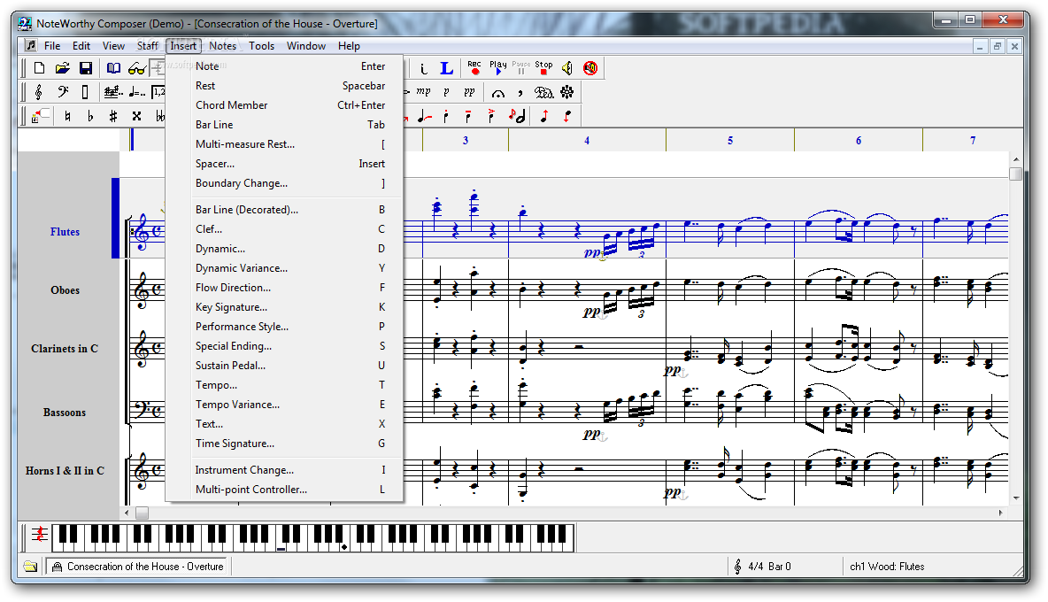Toggle grace note icon
Viewport: 1048px width, 602px height.
[x=517, y=116]
